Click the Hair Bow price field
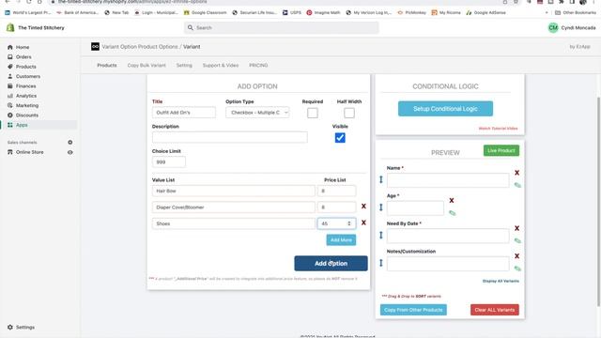The width and height of the screenshot is (601, 338). pyautogui.click(x=336, y=191)
